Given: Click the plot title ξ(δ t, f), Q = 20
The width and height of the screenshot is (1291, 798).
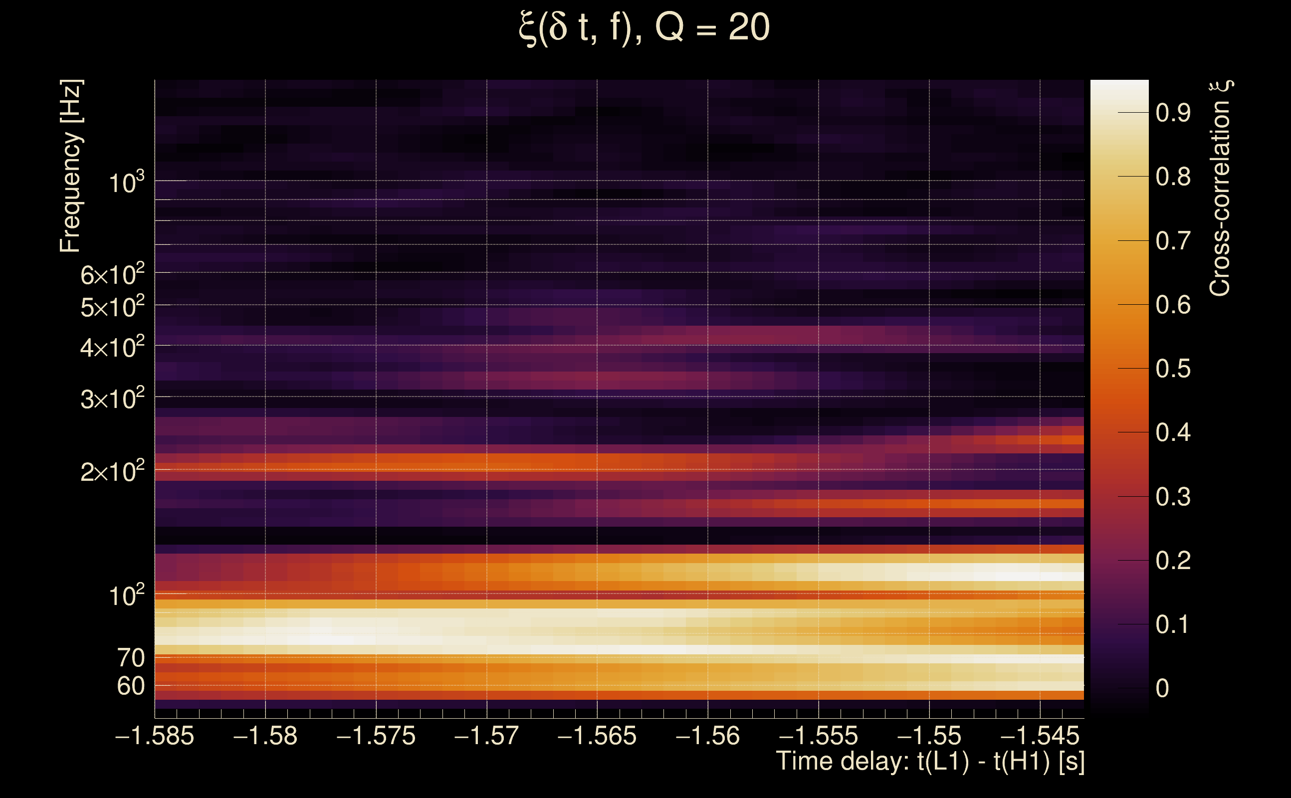Looking at the screenshot, I should (x=645, y=27).
